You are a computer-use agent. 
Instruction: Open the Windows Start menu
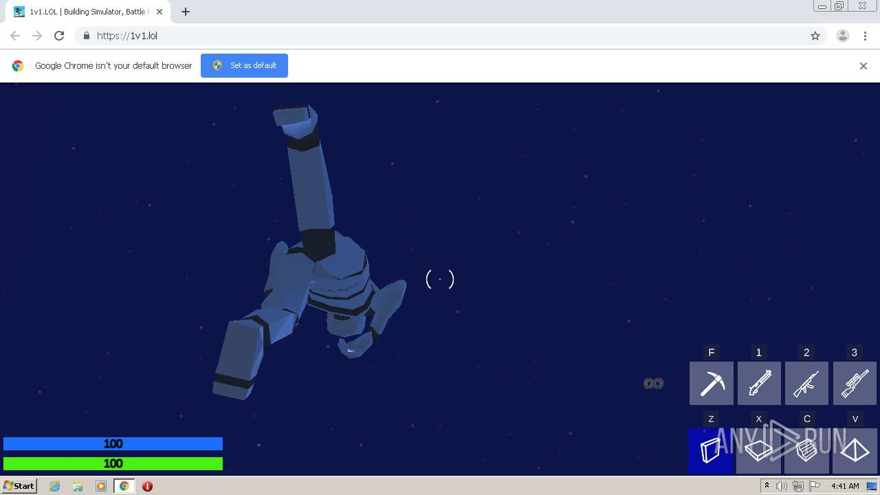coord(19,485)
